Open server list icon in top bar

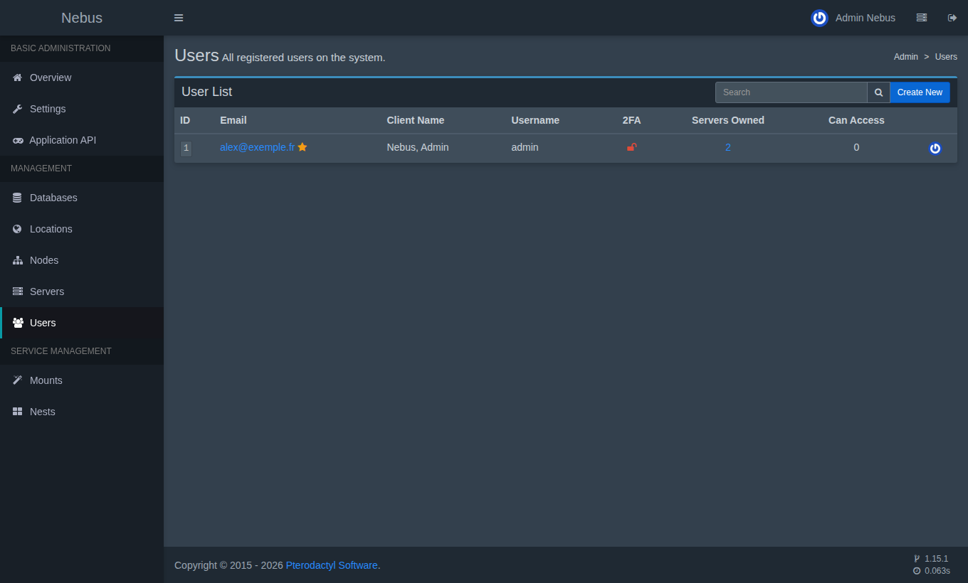click(922, 18)
